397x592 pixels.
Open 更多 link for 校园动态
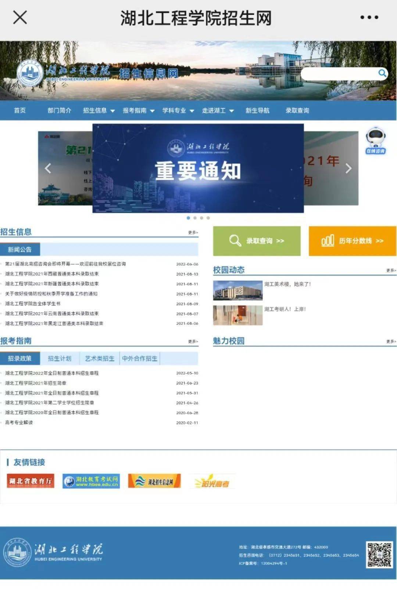tap(391, 270)
